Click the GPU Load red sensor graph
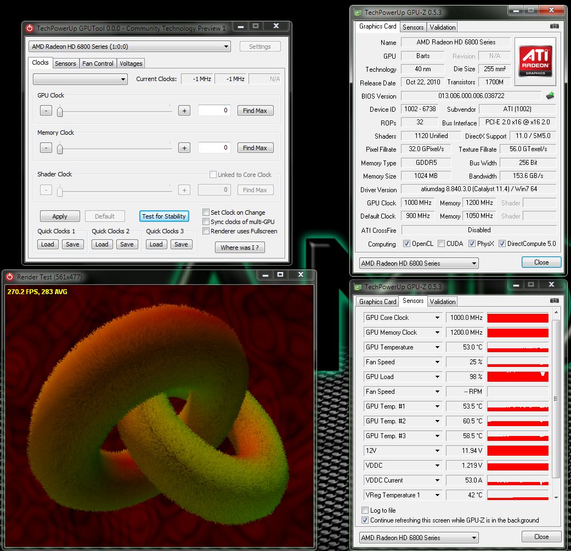This screenshot has width=571, height=551. coord(518,377)
